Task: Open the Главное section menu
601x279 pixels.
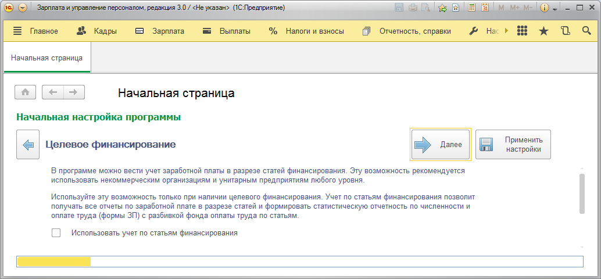Action: [x=35, y=31]
